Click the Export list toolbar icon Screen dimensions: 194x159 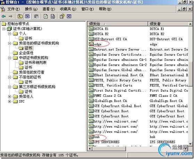pos(53,16)
